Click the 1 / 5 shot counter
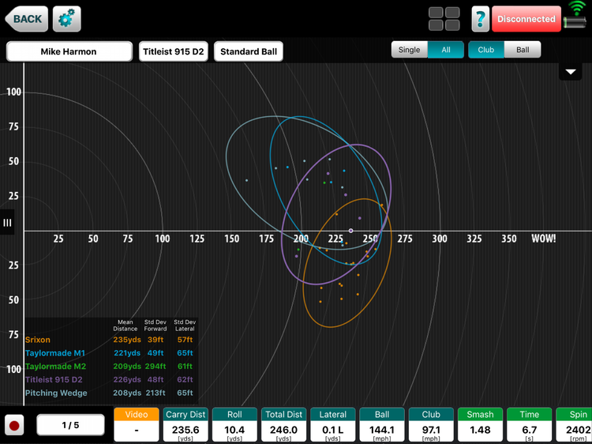Viewport: 592px width, 444px height. [70, 425]
